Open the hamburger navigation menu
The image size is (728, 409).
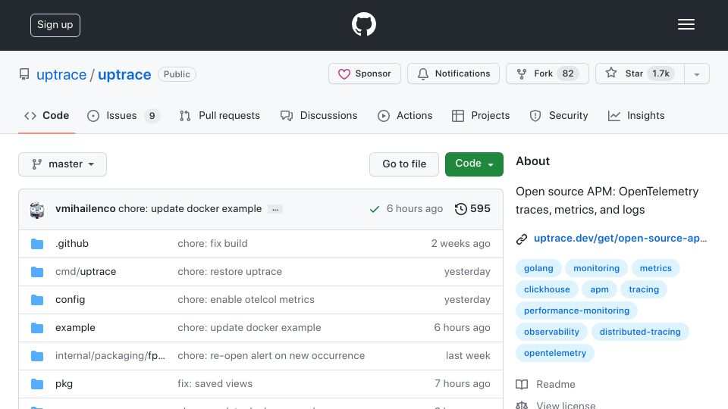[x=686, y=24]
